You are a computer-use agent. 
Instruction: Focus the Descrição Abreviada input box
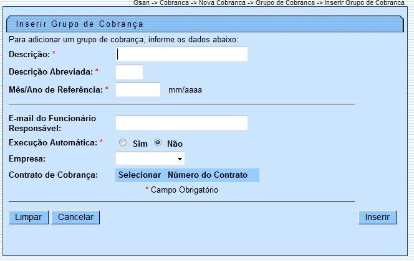[130, 72]
